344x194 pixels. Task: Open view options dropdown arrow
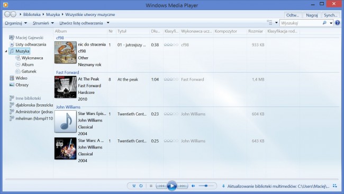[x=276, y=23]
